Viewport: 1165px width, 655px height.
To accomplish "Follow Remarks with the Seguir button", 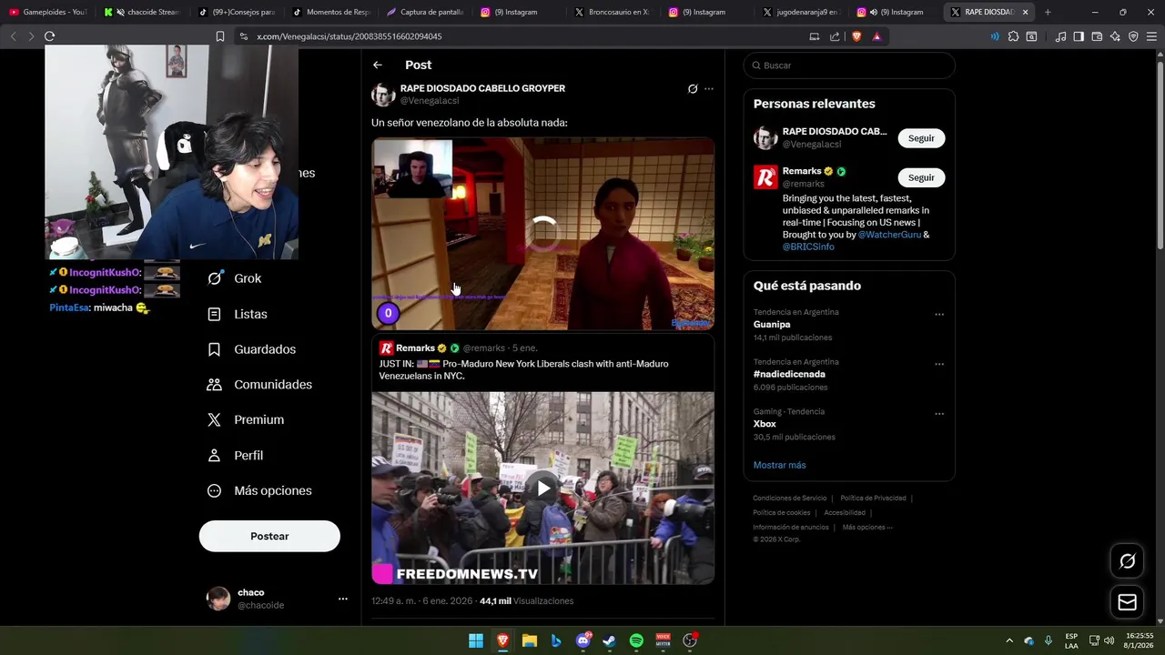I will pyautogui.click(x=921, y=177).
